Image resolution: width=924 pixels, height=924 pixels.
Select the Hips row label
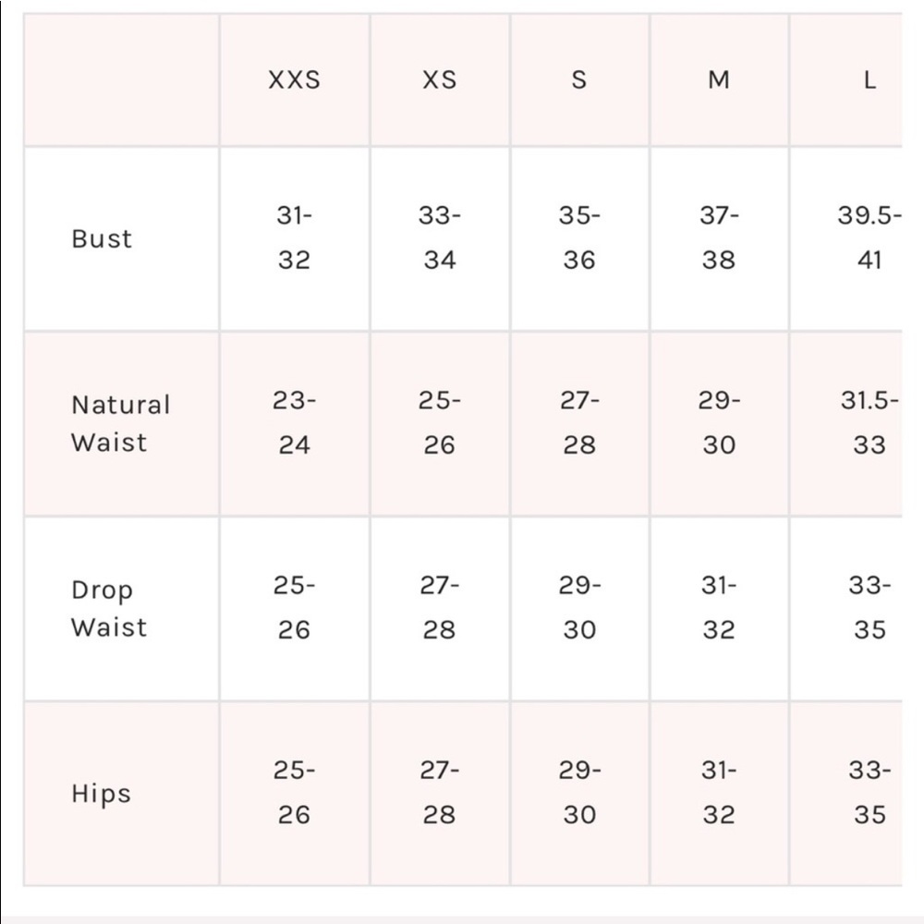point(101,794)
